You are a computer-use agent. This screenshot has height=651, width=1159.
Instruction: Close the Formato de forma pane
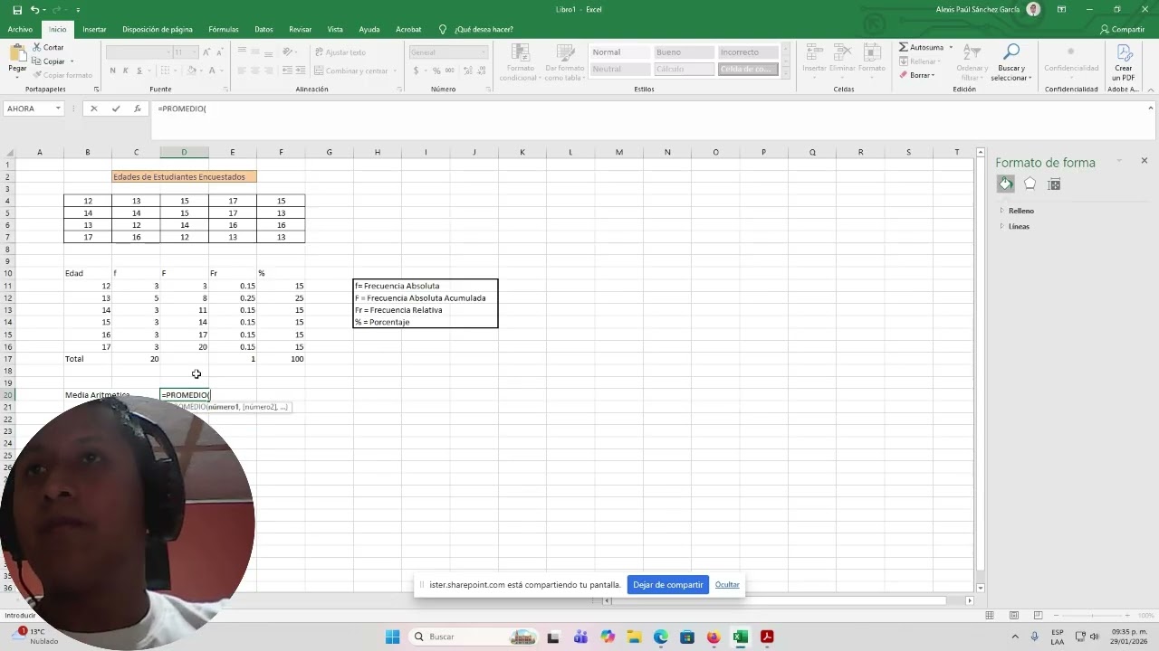tap(1144, 161)
